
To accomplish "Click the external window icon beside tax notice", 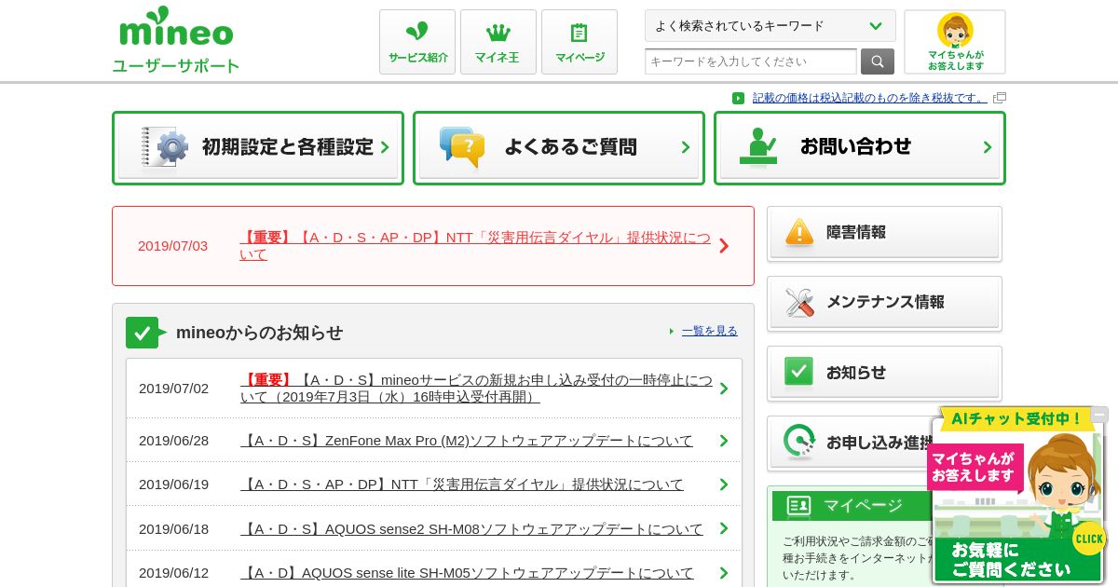I will coord(1000,98).
